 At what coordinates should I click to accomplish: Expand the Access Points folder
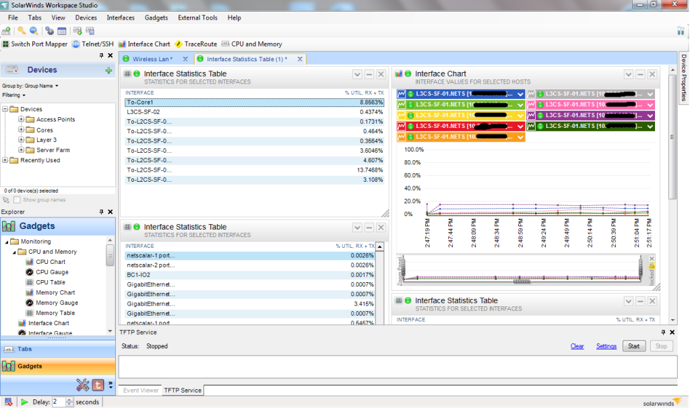click(21, 118)
